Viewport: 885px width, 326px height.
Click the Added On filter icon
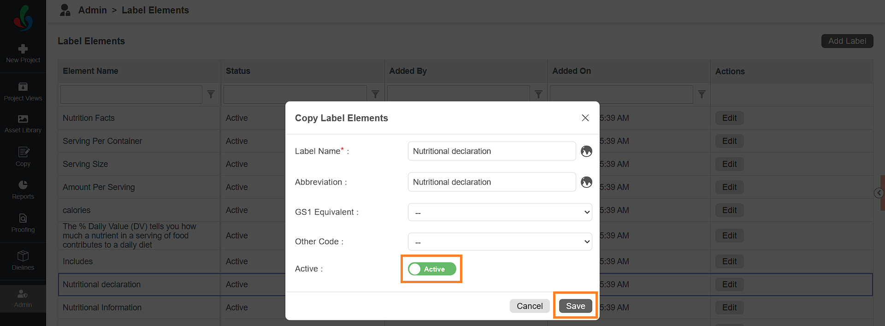702,95
